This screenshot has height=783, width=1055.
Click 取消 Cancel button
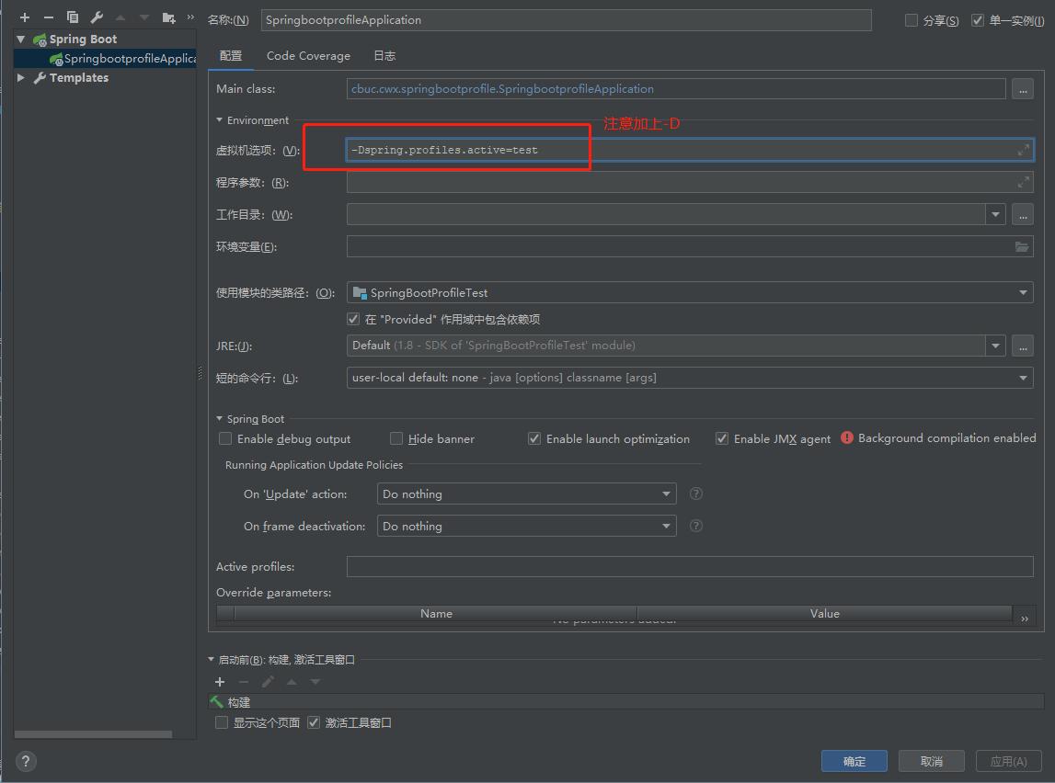(x=931, y=761)
